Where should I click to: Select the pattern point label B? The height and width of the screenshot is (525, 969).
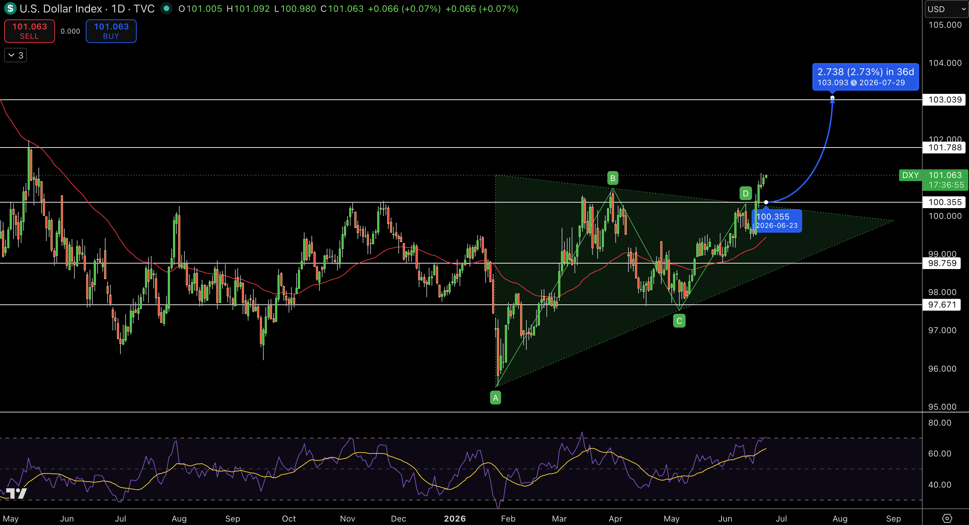613,178
